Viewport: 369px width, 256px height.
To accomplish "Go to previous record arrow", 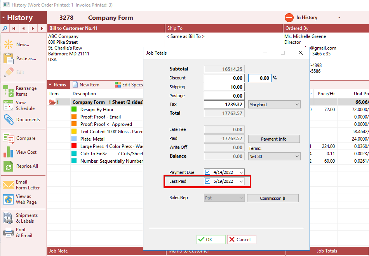I will coord(23,28).
